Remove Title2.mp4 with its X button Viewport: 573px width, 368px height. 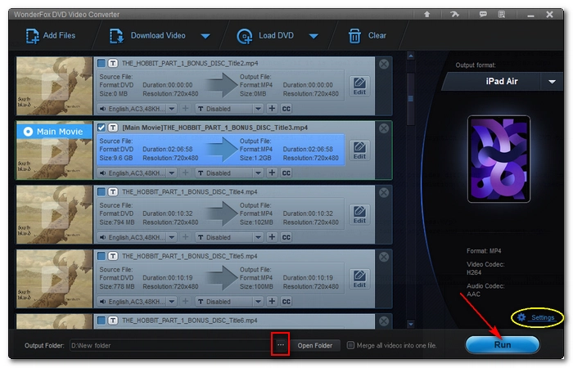pyautogui.click(x=384, y=65)
